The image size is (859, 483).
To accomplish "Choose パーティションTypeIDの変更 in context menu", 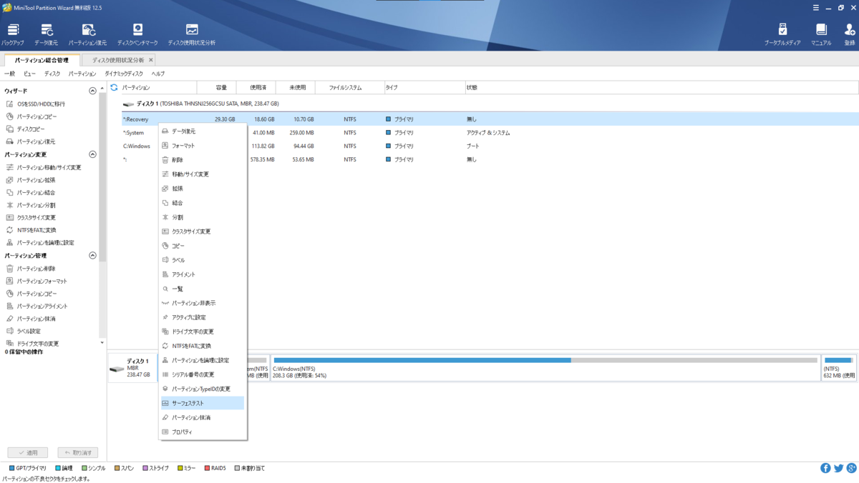I will pos(203,389).
